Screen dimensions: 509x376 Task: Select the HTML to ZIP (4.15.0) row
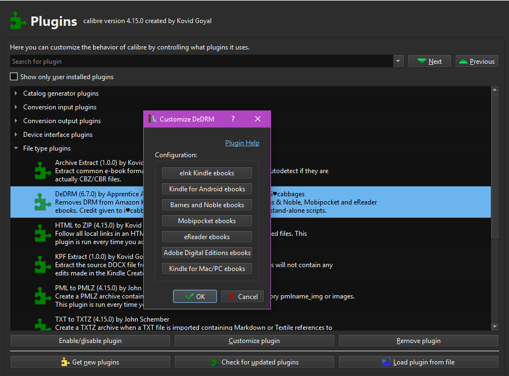(x=250, y=233)
